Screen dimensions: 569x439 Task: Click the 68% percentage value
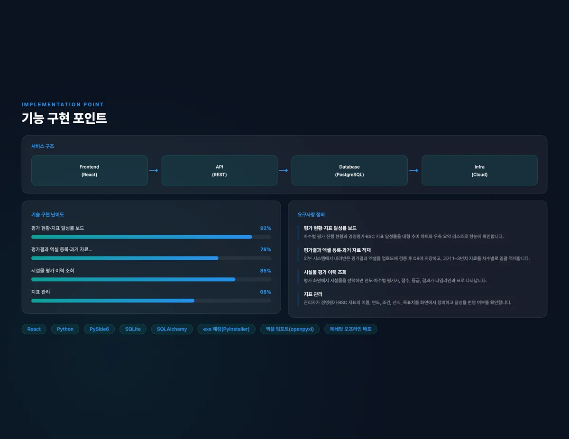266,292
